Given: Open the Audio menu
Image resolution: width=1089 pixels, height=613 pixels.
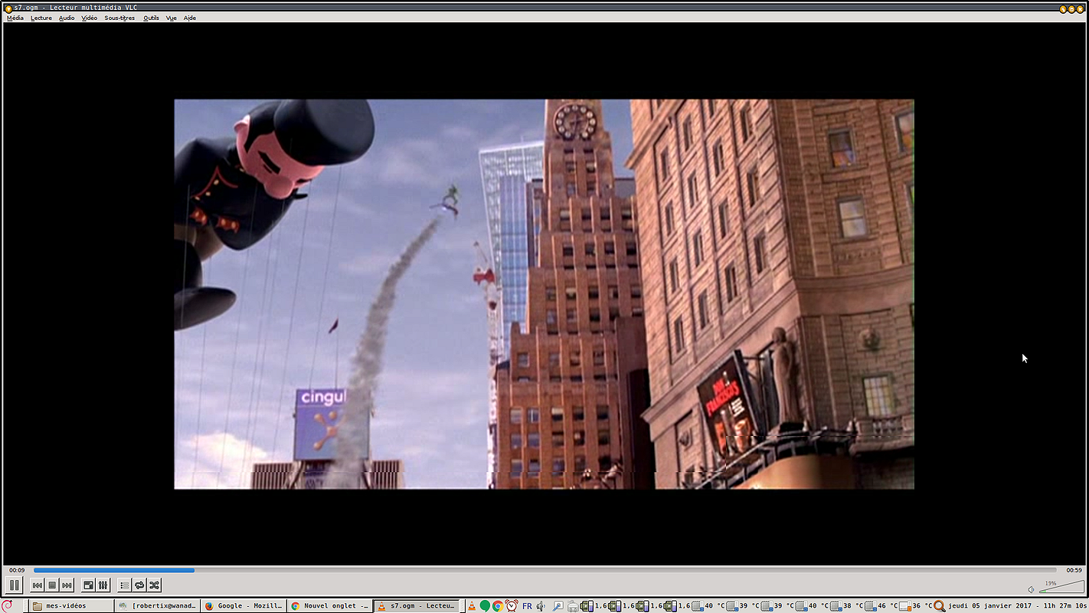Looking at the screenshot, I should [67, 18].
